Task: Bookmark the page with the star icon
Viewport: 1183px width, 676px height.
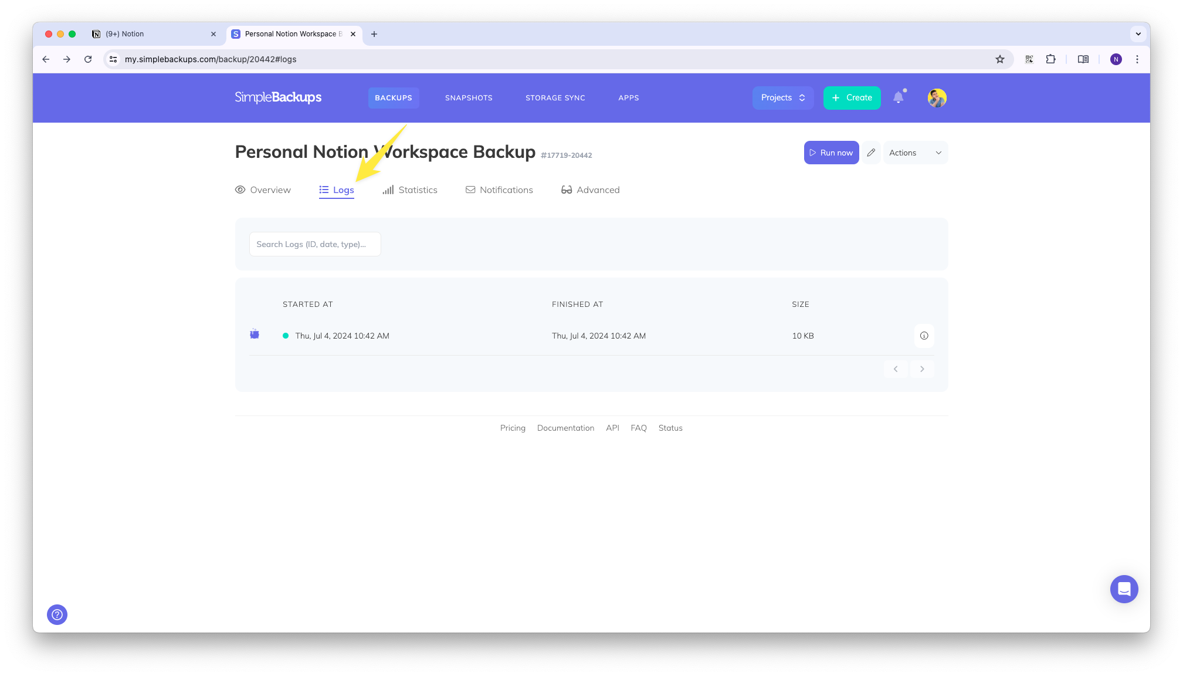Action: (x=1000, y=59)
